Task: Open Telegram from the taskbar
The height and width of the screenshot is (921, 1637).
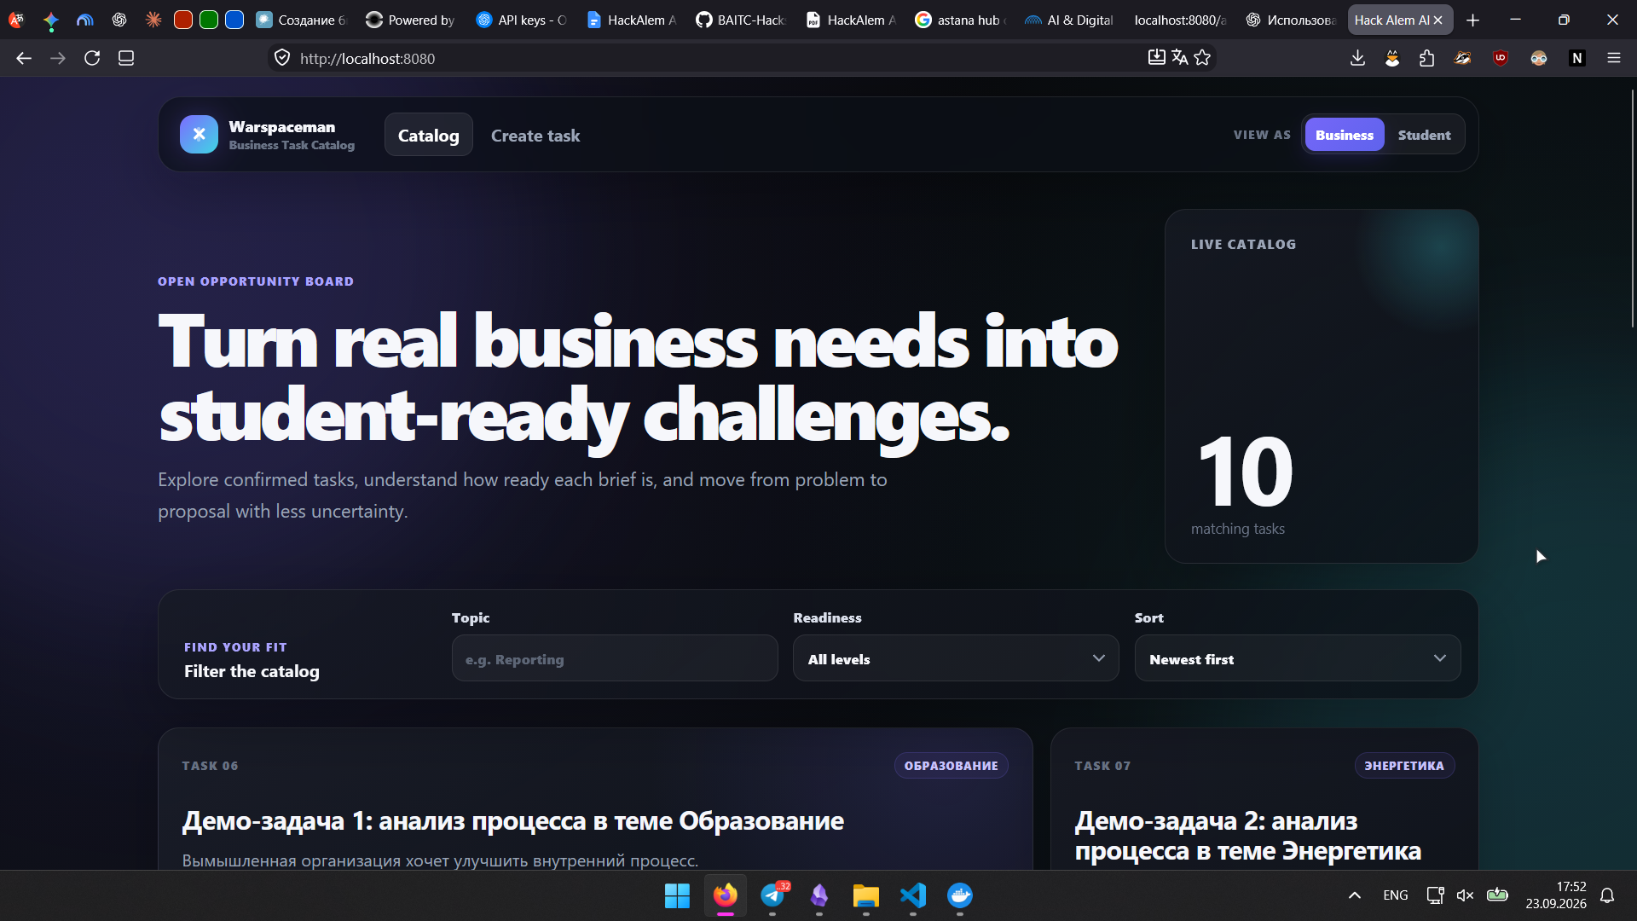Action: point(773,895)
